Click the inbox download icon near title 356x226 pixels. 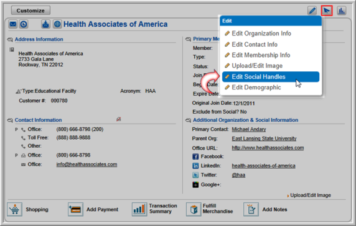pos(45,24)
